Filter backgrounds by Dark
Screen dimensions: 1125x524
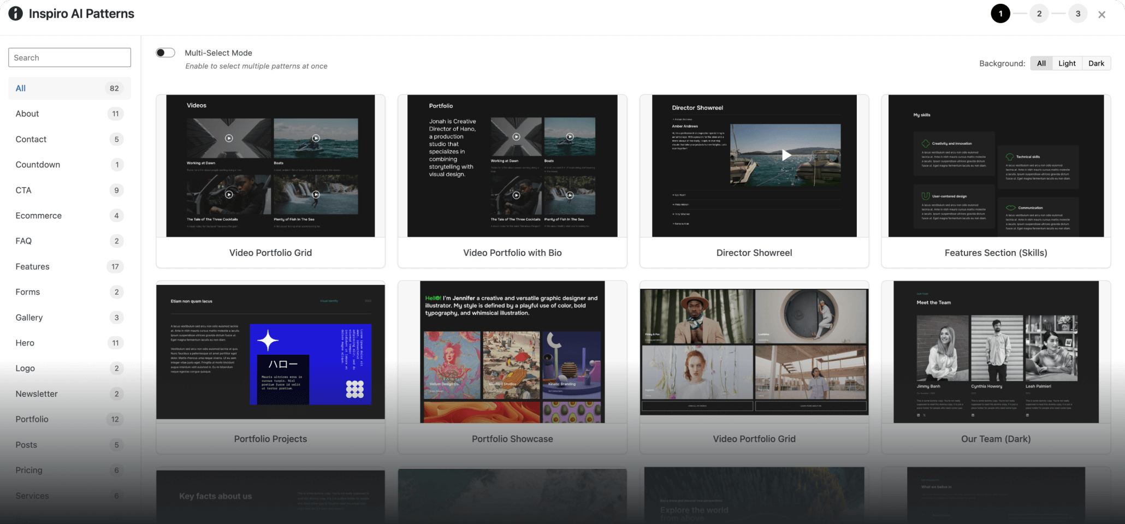pyautogui.click(x=1096, y=63)
